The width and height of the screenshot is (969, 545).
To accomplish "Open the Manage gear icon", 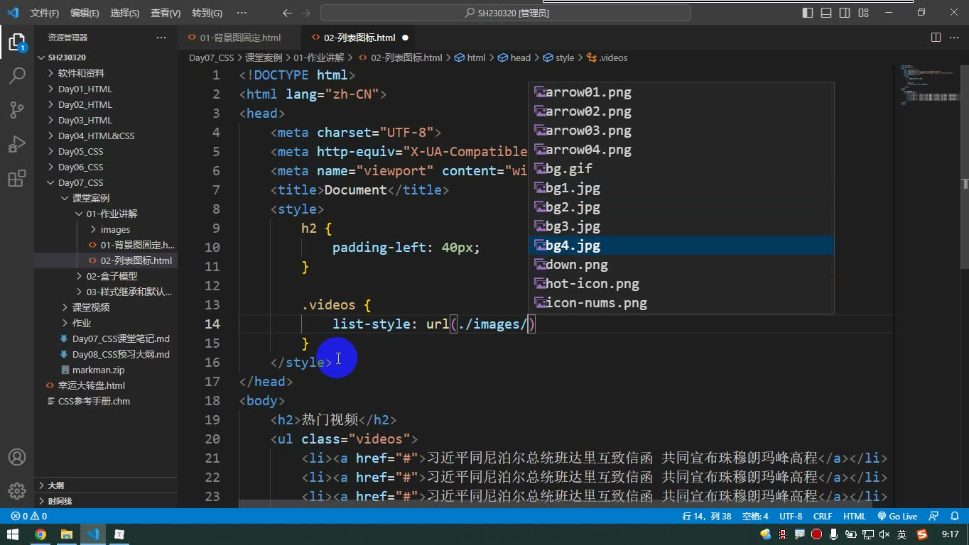I will 17,490.
